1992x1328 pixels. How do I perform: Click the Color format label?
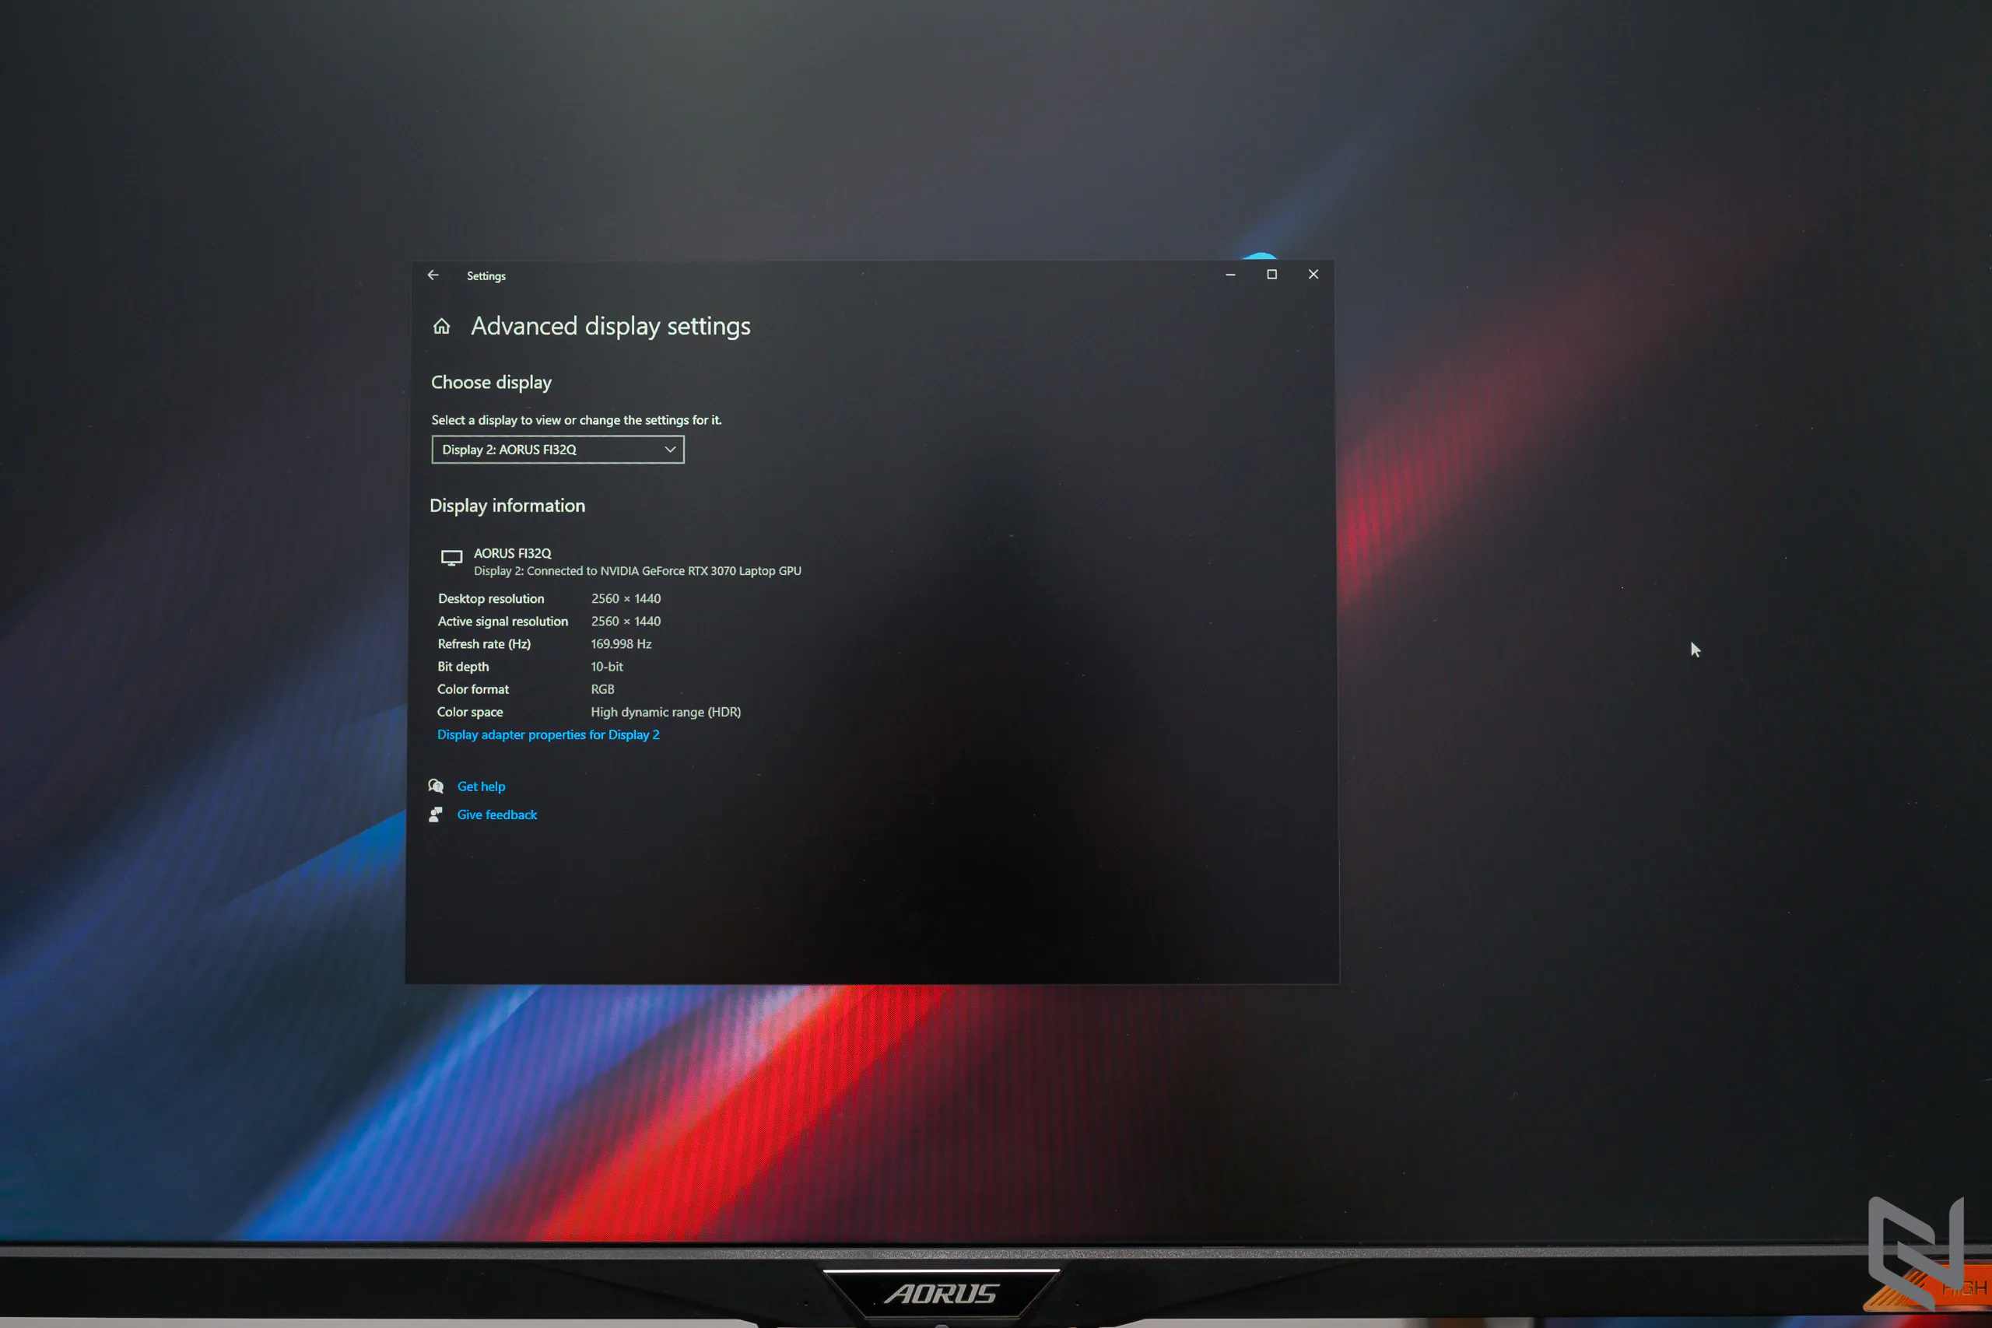(x=472, y=689)
